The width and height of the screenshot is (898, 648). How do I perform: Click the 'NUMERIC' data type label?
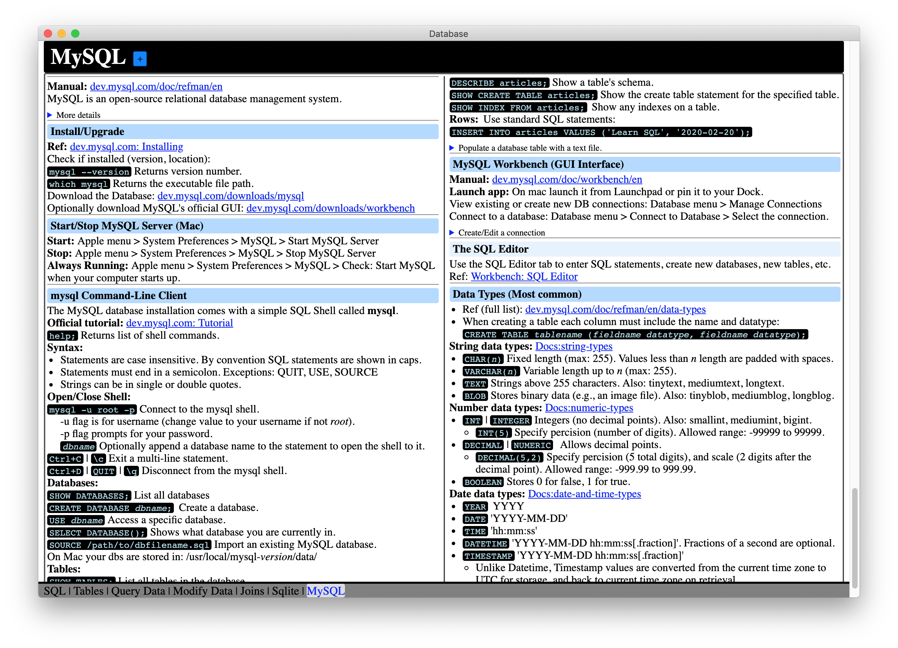532,445
